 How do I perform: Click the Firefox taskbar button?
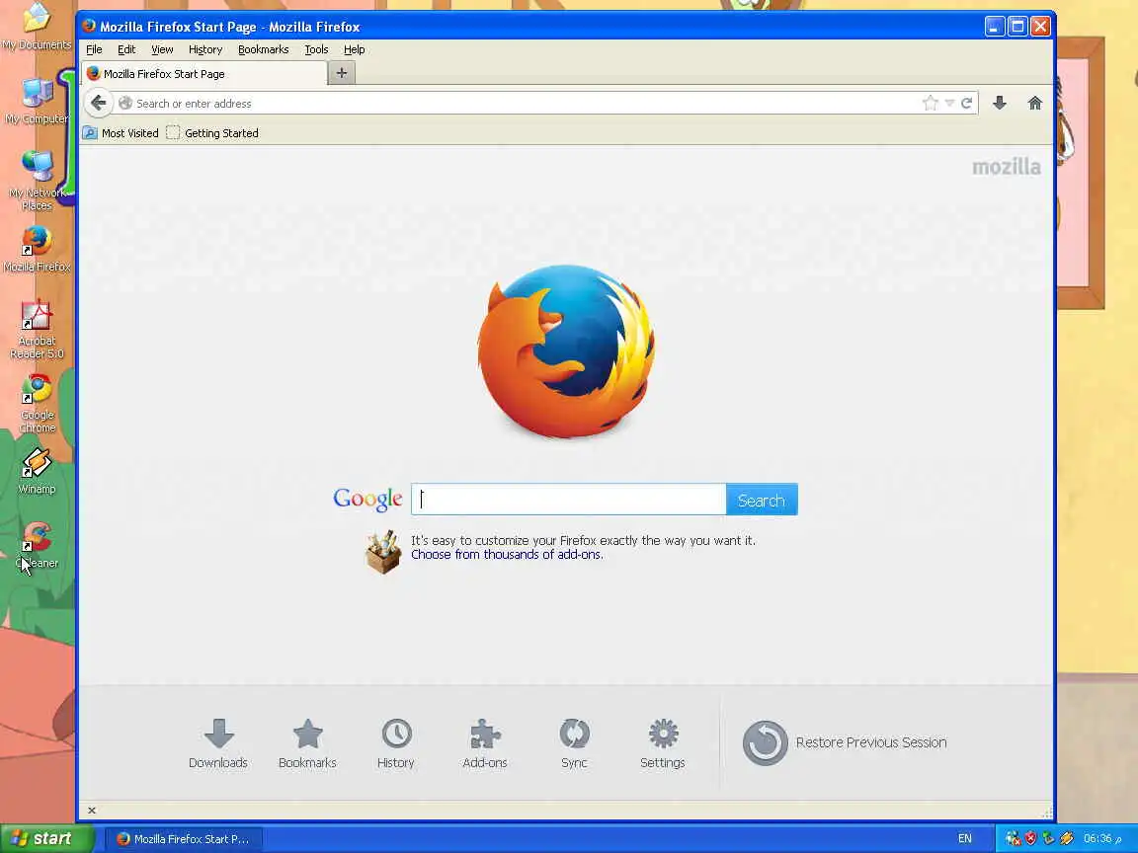[183, 839]
